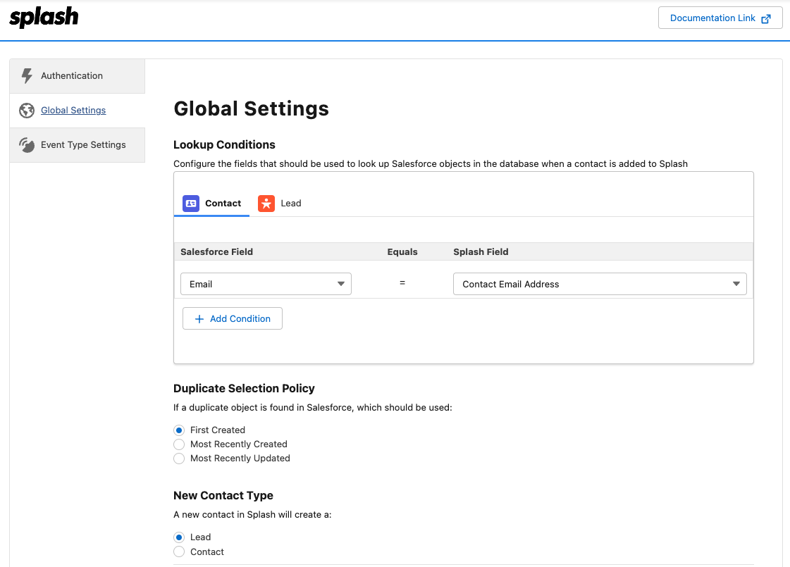Image resolution: width=790 pixels, height=567 pixels.
Task: Switch to the Lead tab
Action: click(280, 204)
